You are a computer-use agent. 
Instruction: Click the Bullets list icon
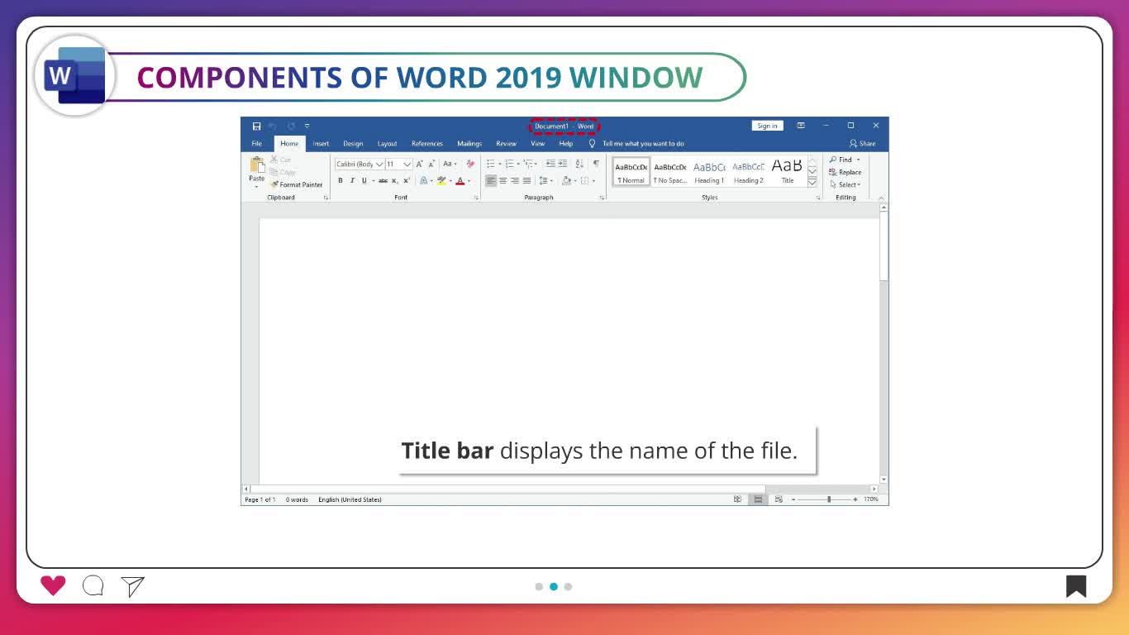[491, 164]
